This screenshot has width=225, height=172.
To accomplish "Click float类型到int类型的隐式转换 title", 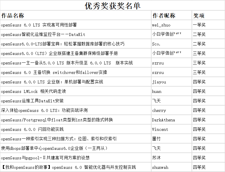I will point(57,120).
